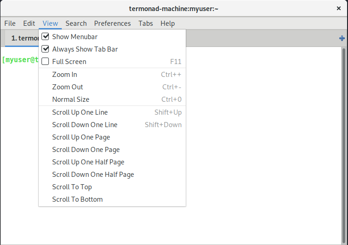Select the first terminal tab

(22, 38)
